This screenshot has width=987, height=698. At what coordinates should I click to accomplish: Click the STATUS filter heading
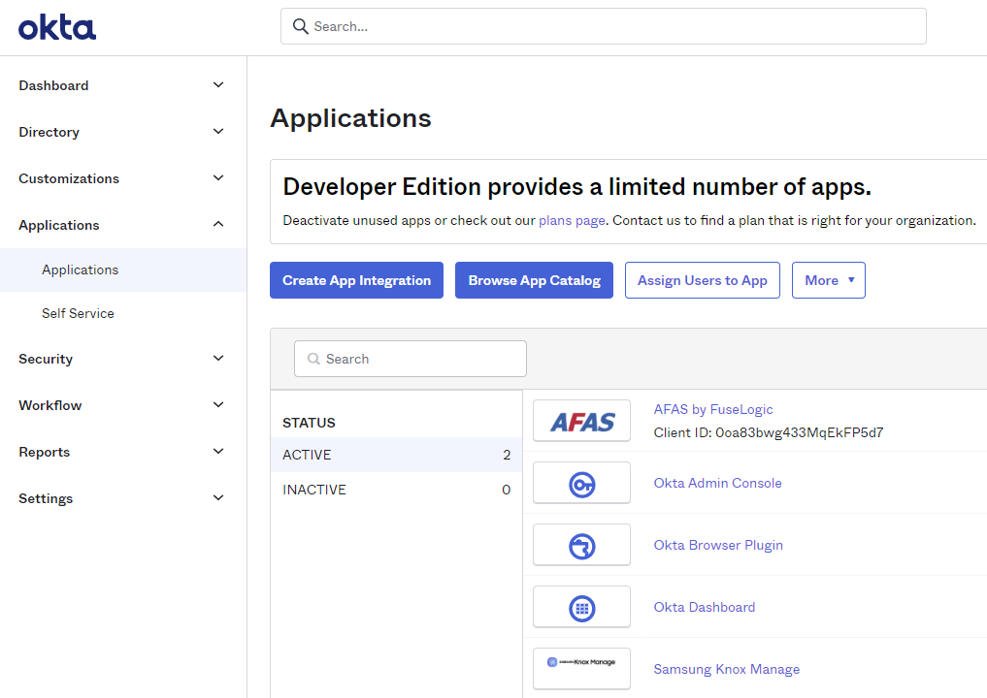(309, 423)
